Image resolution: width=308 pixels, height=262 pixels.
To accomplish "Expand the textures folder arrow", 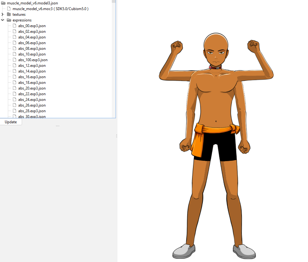I will point(3,15).
